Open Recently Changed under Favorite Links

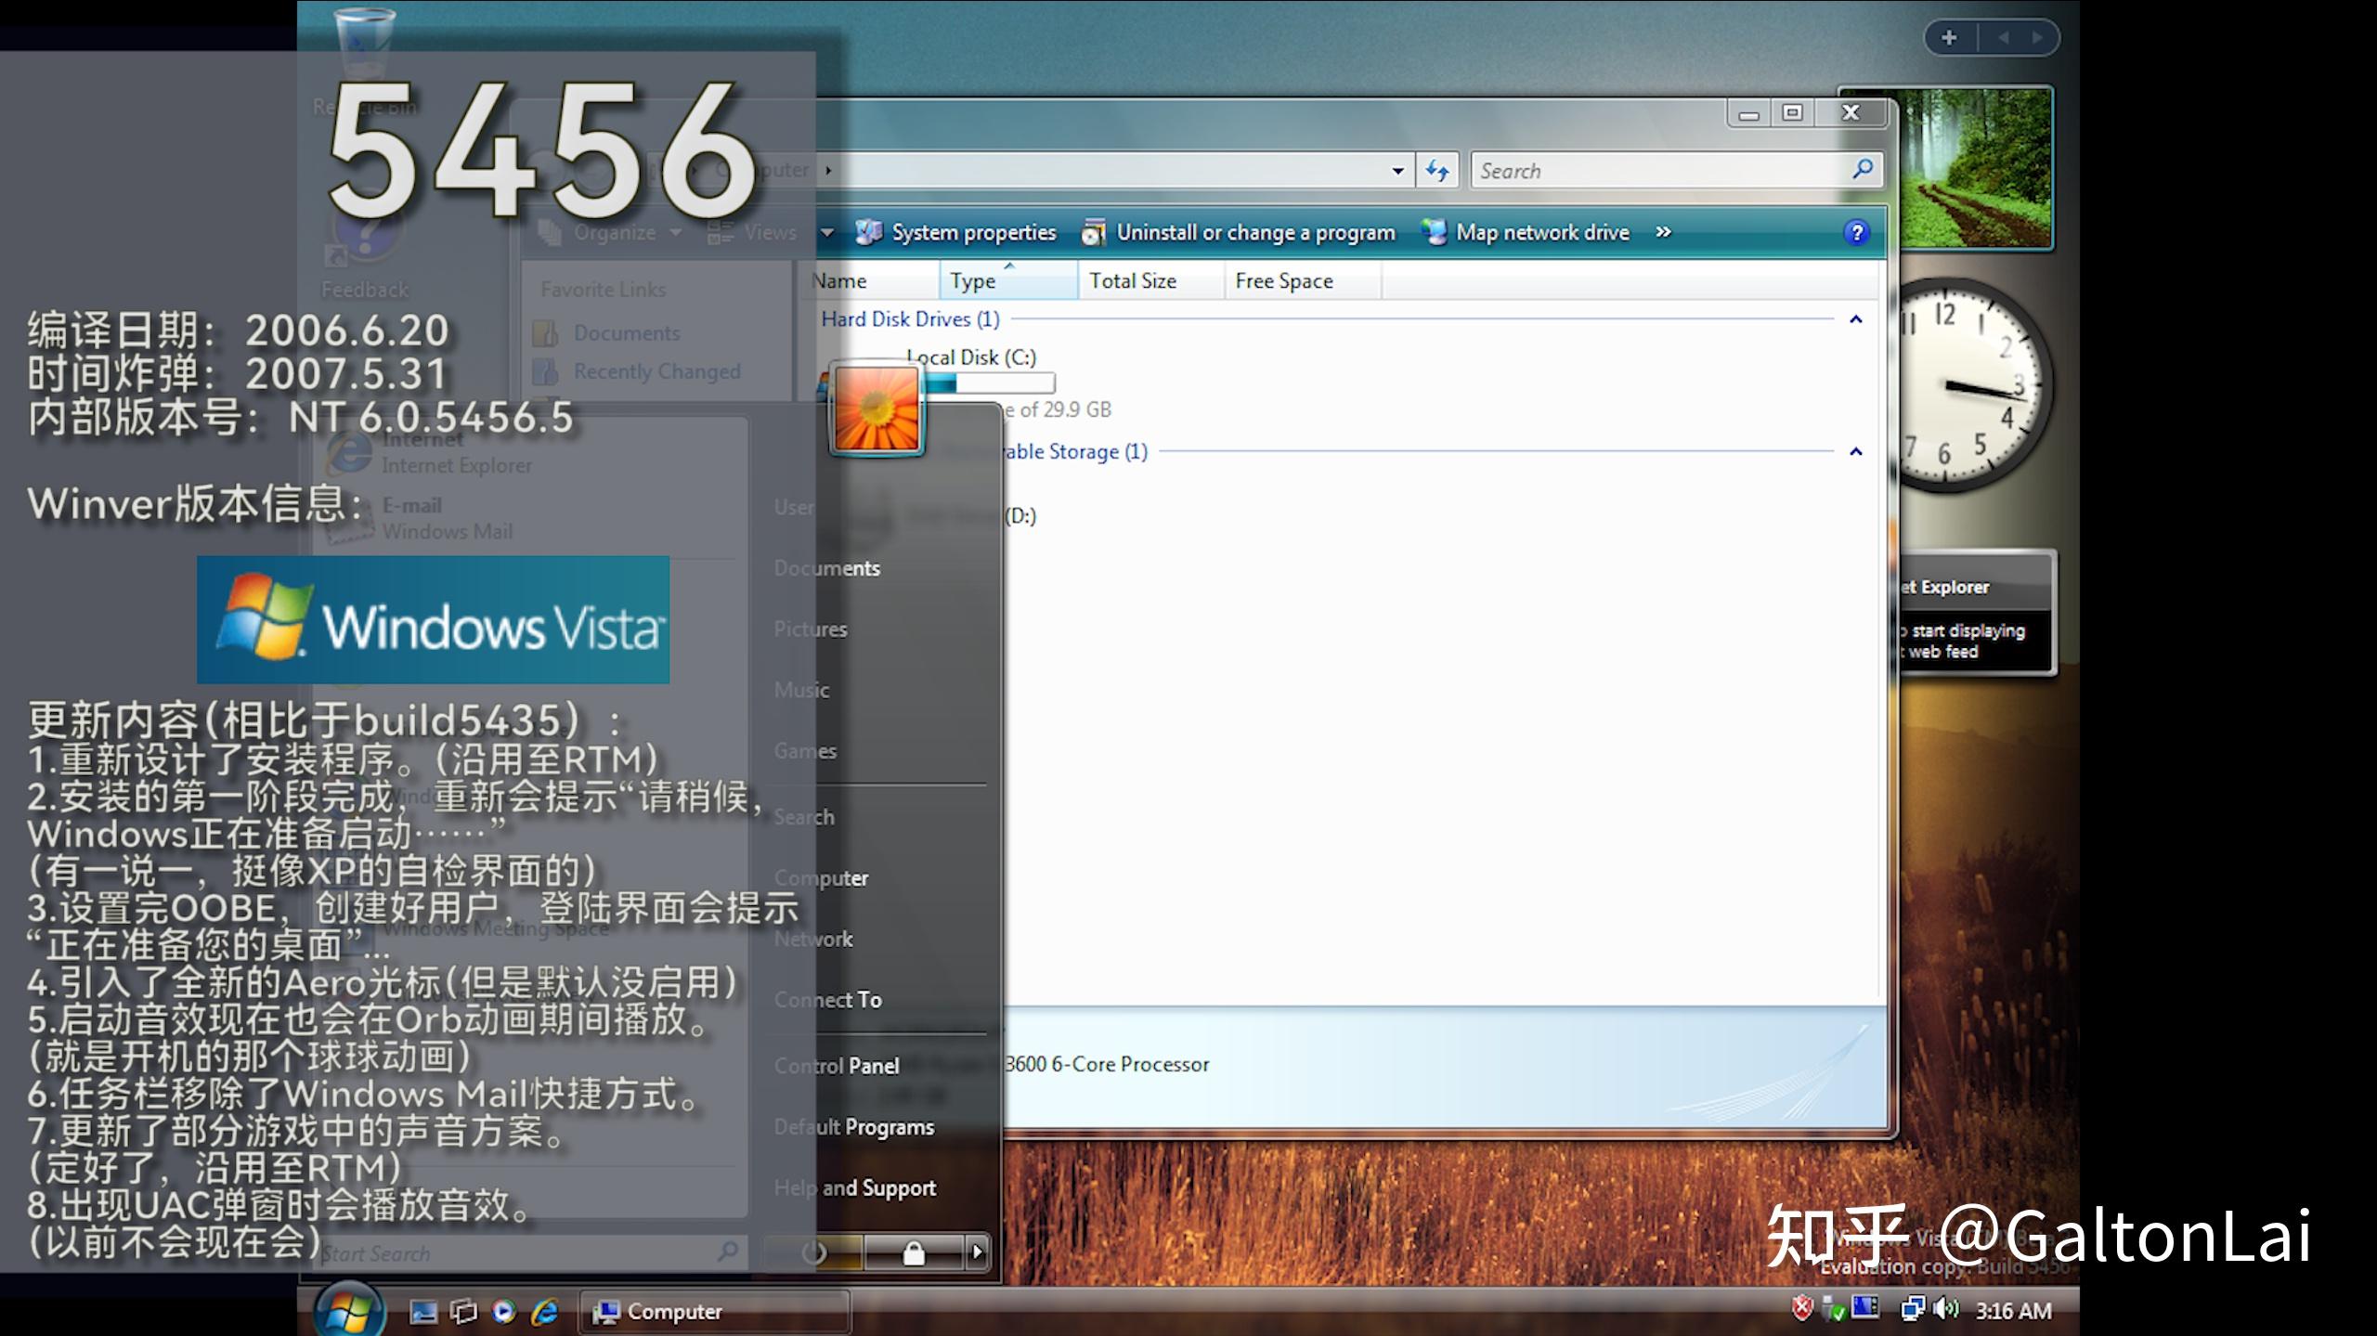637,371
